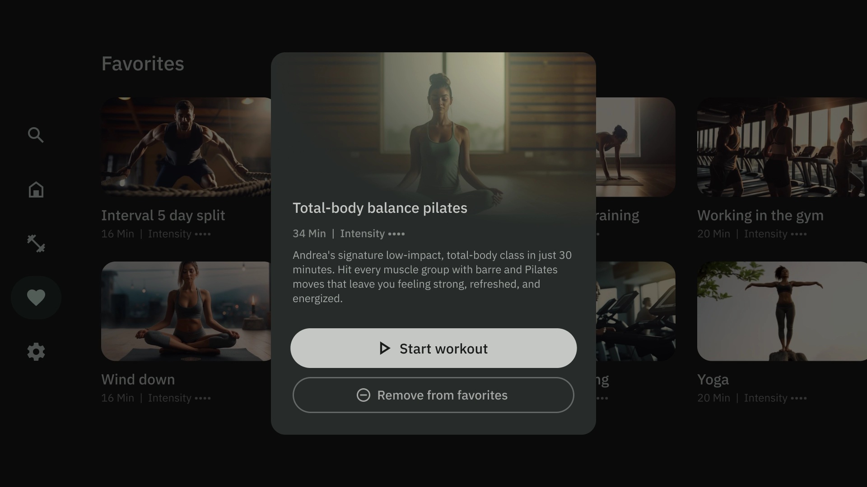Image resolution: width=867 pixels, height=487 pixels.
Task: Click the Wind down title text
Action: [x=138, y=380]
